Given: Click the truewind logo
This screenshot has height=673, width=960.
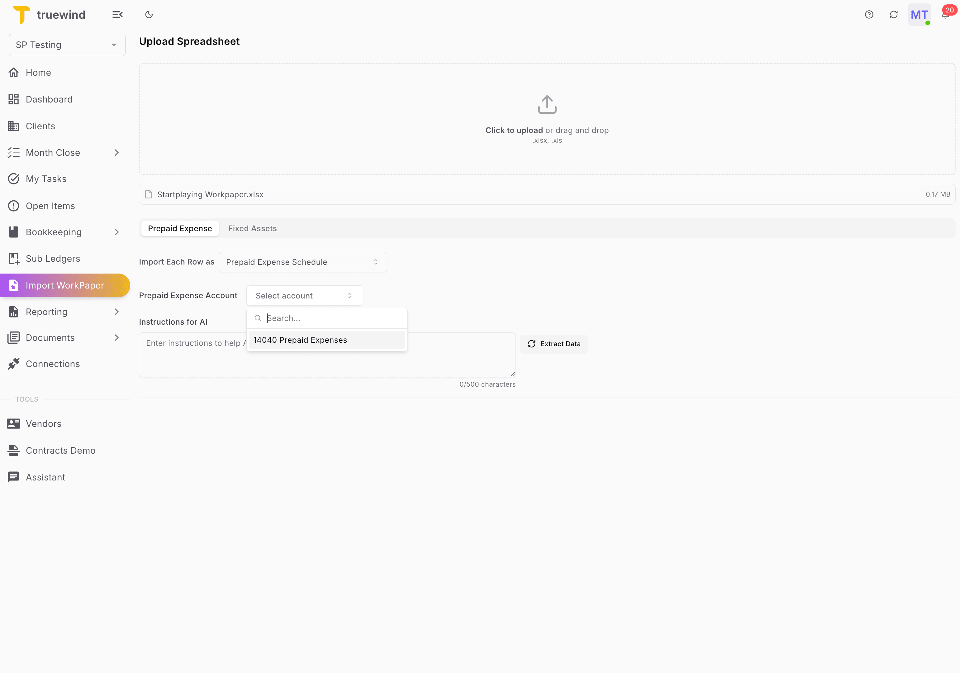Looking at the screenshot, I should pyautogui.click(x=49, y=14).
